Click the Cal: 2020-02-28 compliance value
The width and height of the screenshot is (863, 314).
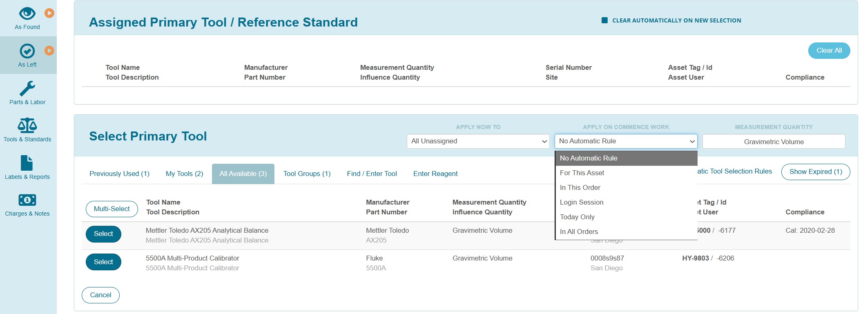pyautogui.click(x=810, y=231)
